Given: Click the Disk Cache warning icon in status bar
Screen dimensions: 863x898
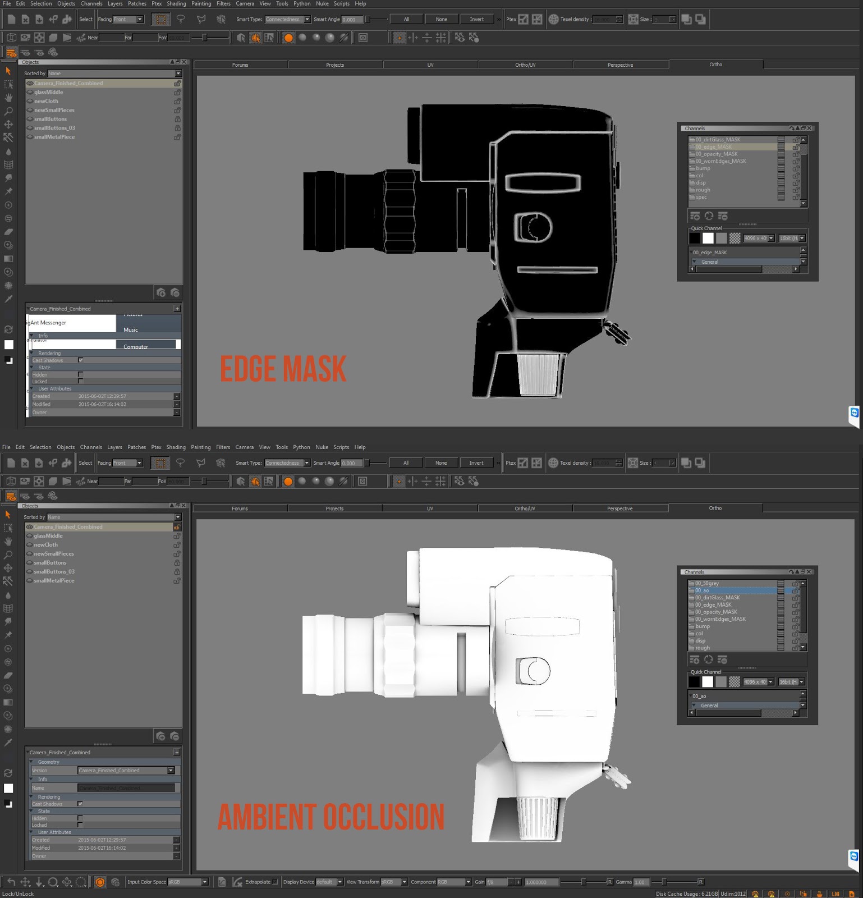Looking at the screenshot, I should click(x=755, y=894).
